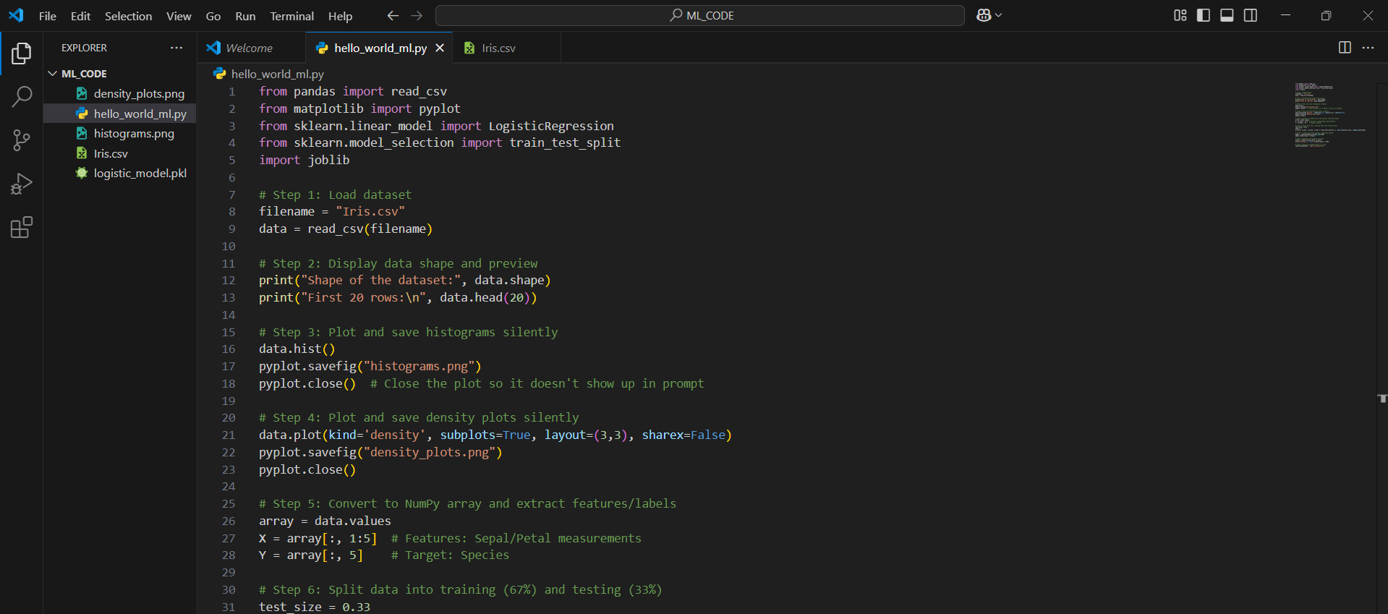Click "import joblib" on line 5
This screenshot has height=614, width=1388.
(x=305, y=160)
